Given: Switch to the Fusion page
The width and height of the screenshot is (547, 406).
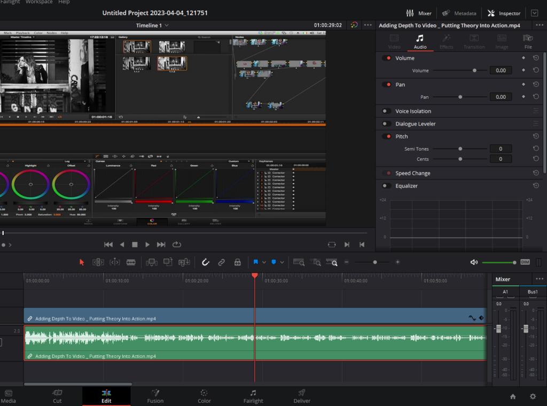Looking at the screenshot, I should 155,396.
